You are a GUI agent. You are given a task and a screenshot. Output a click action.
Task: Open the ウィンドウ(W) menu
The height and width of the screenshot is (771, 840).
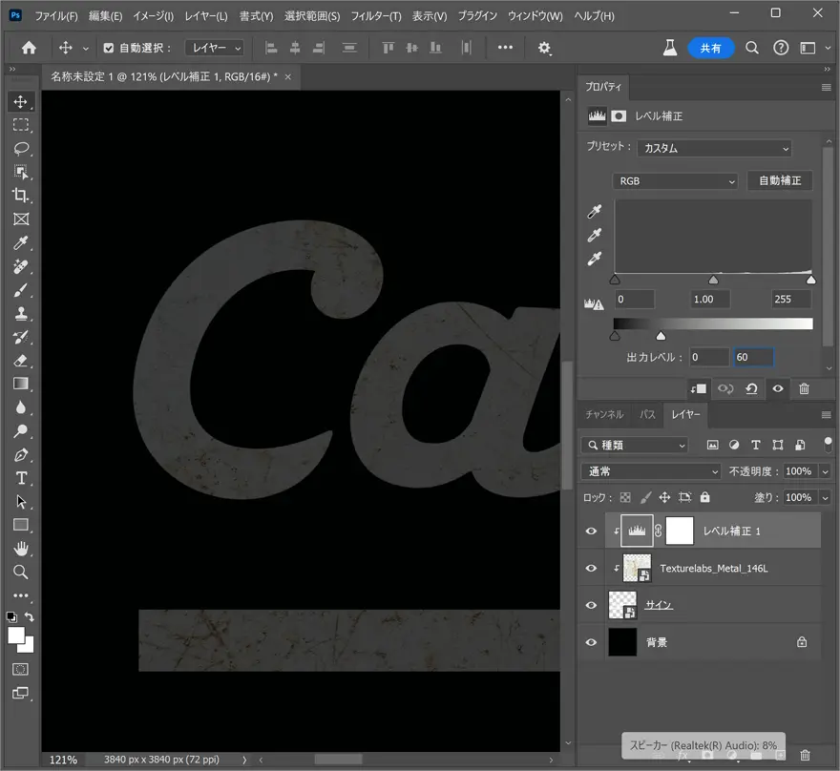[535, 16]
